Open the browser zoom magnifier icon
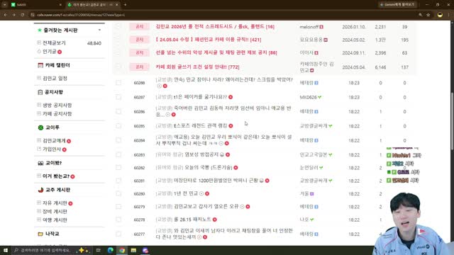The height and width of the screenshot is (255, 454). tap(421, 15)
